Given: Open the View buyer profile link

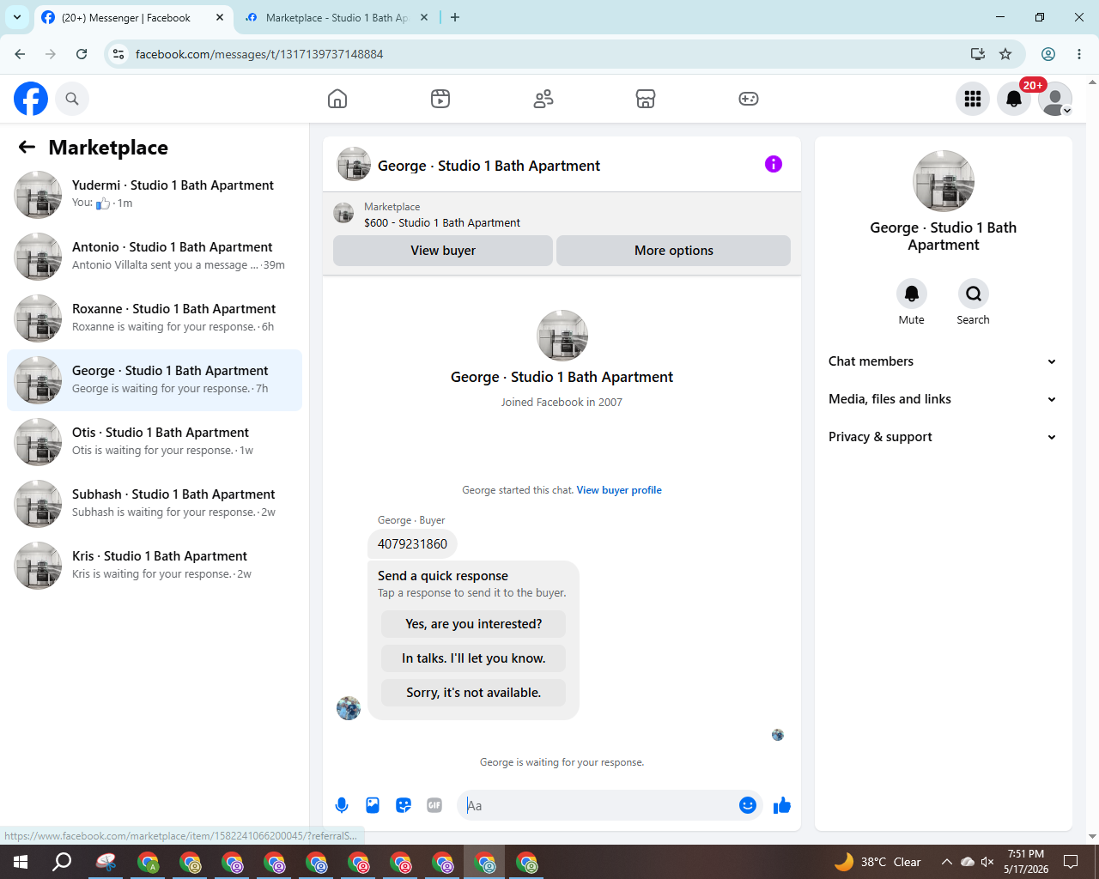Looking at the screenshot, I should 619,490.
